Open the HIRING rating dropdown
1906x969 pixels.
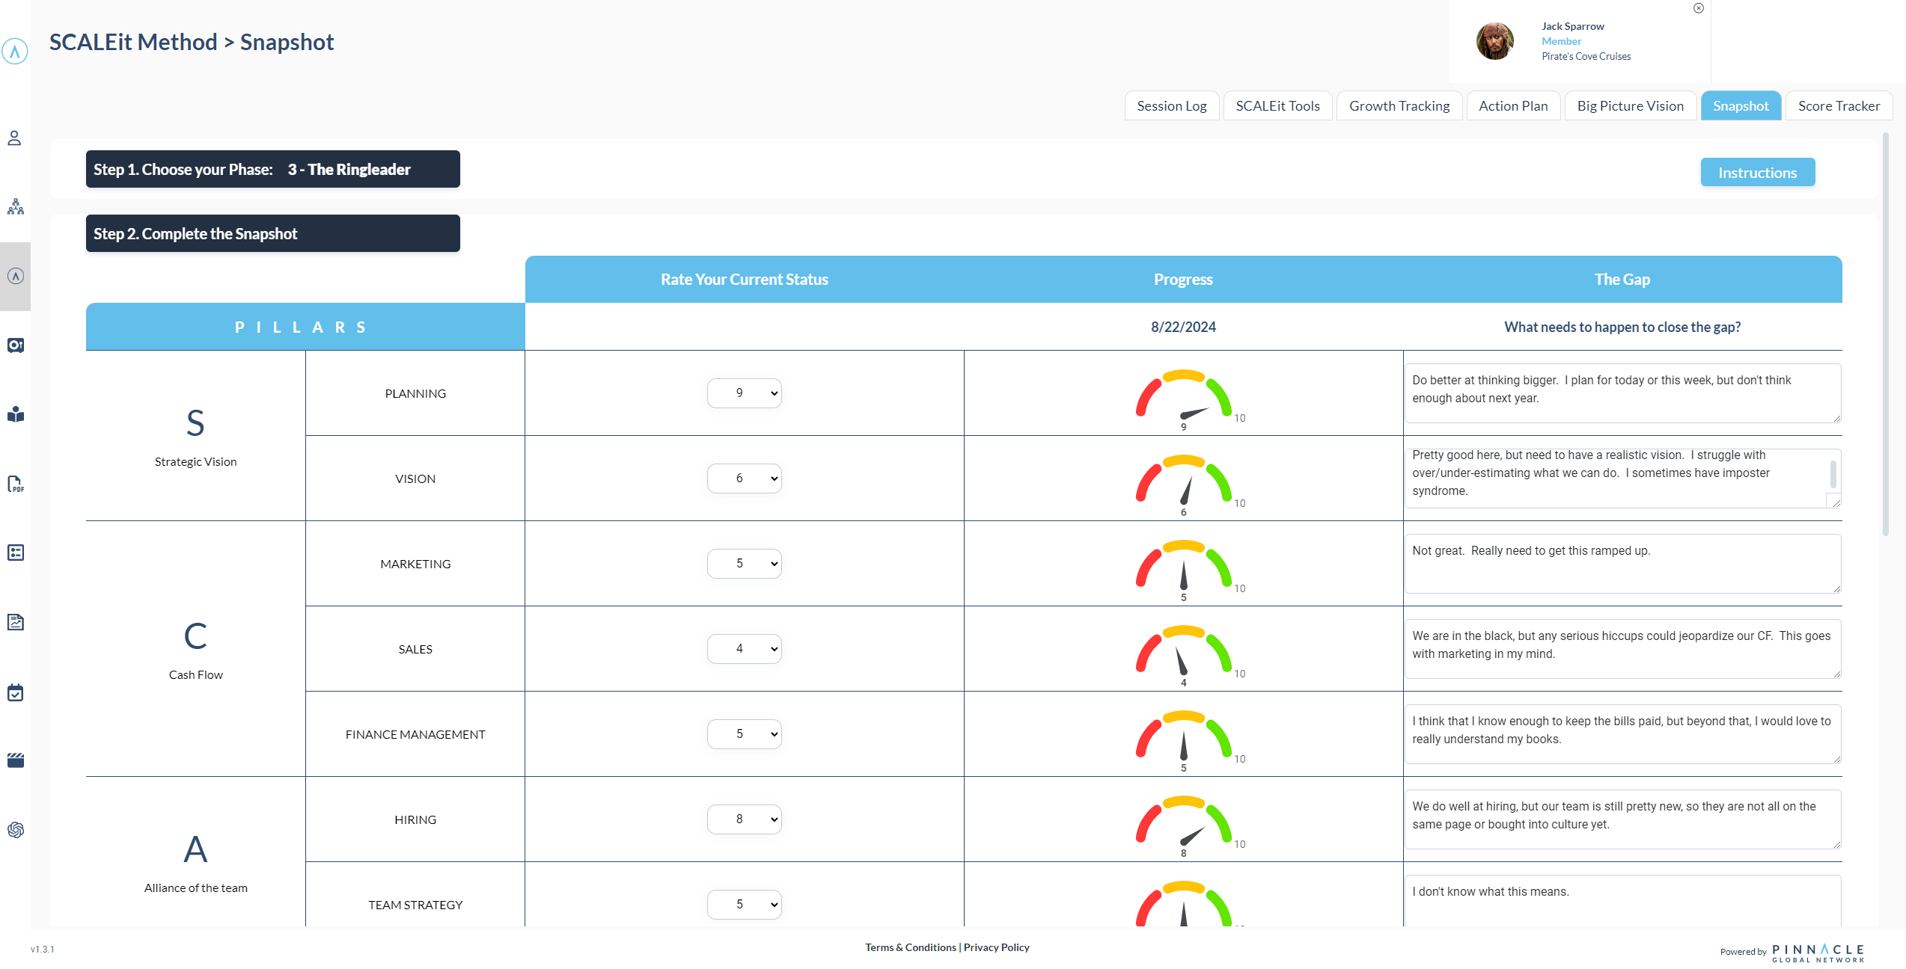(744, 819)
